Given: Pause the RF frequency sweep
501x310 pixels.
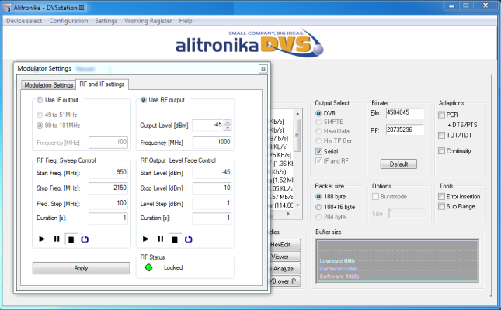Looking at the screenshot, I should pos(56,239).
